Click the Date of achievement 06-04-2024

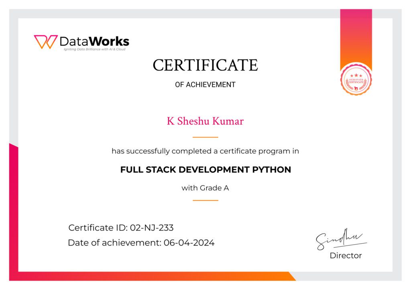[x=141, y=243]
